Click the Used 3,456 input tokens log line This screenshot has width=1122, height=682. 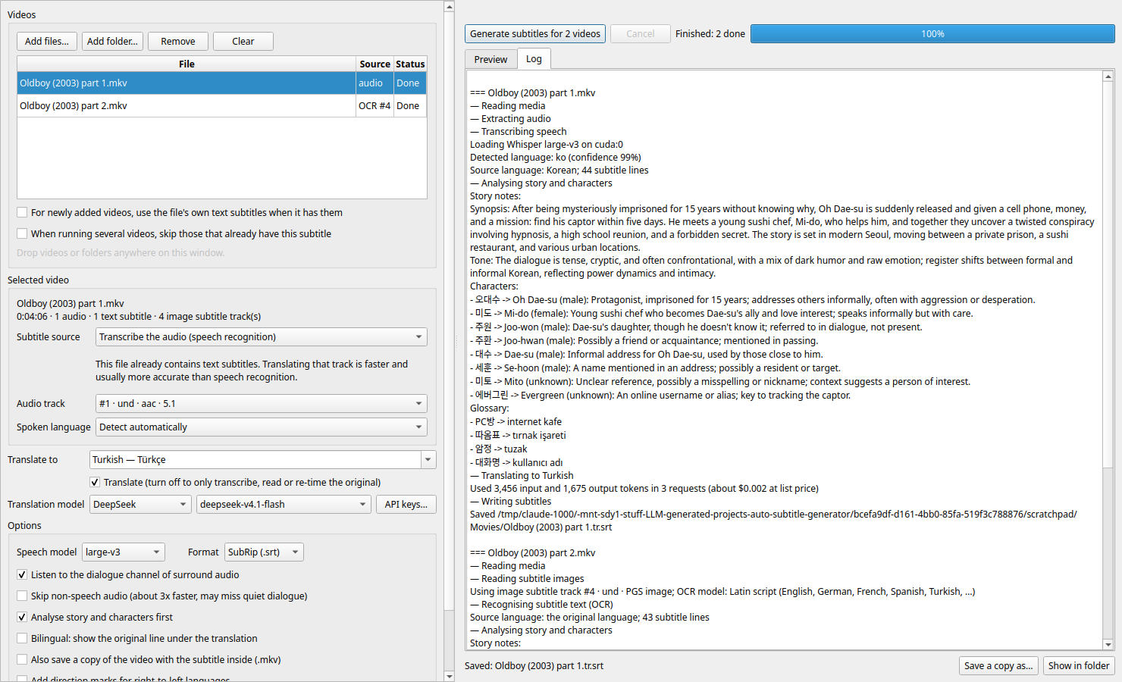click(x=644, y=489)
